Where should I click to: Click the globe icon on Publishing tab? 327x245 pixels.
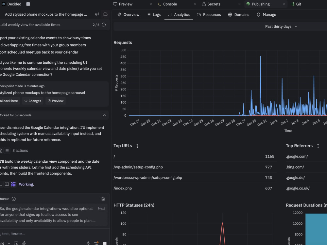coord(248,4)
